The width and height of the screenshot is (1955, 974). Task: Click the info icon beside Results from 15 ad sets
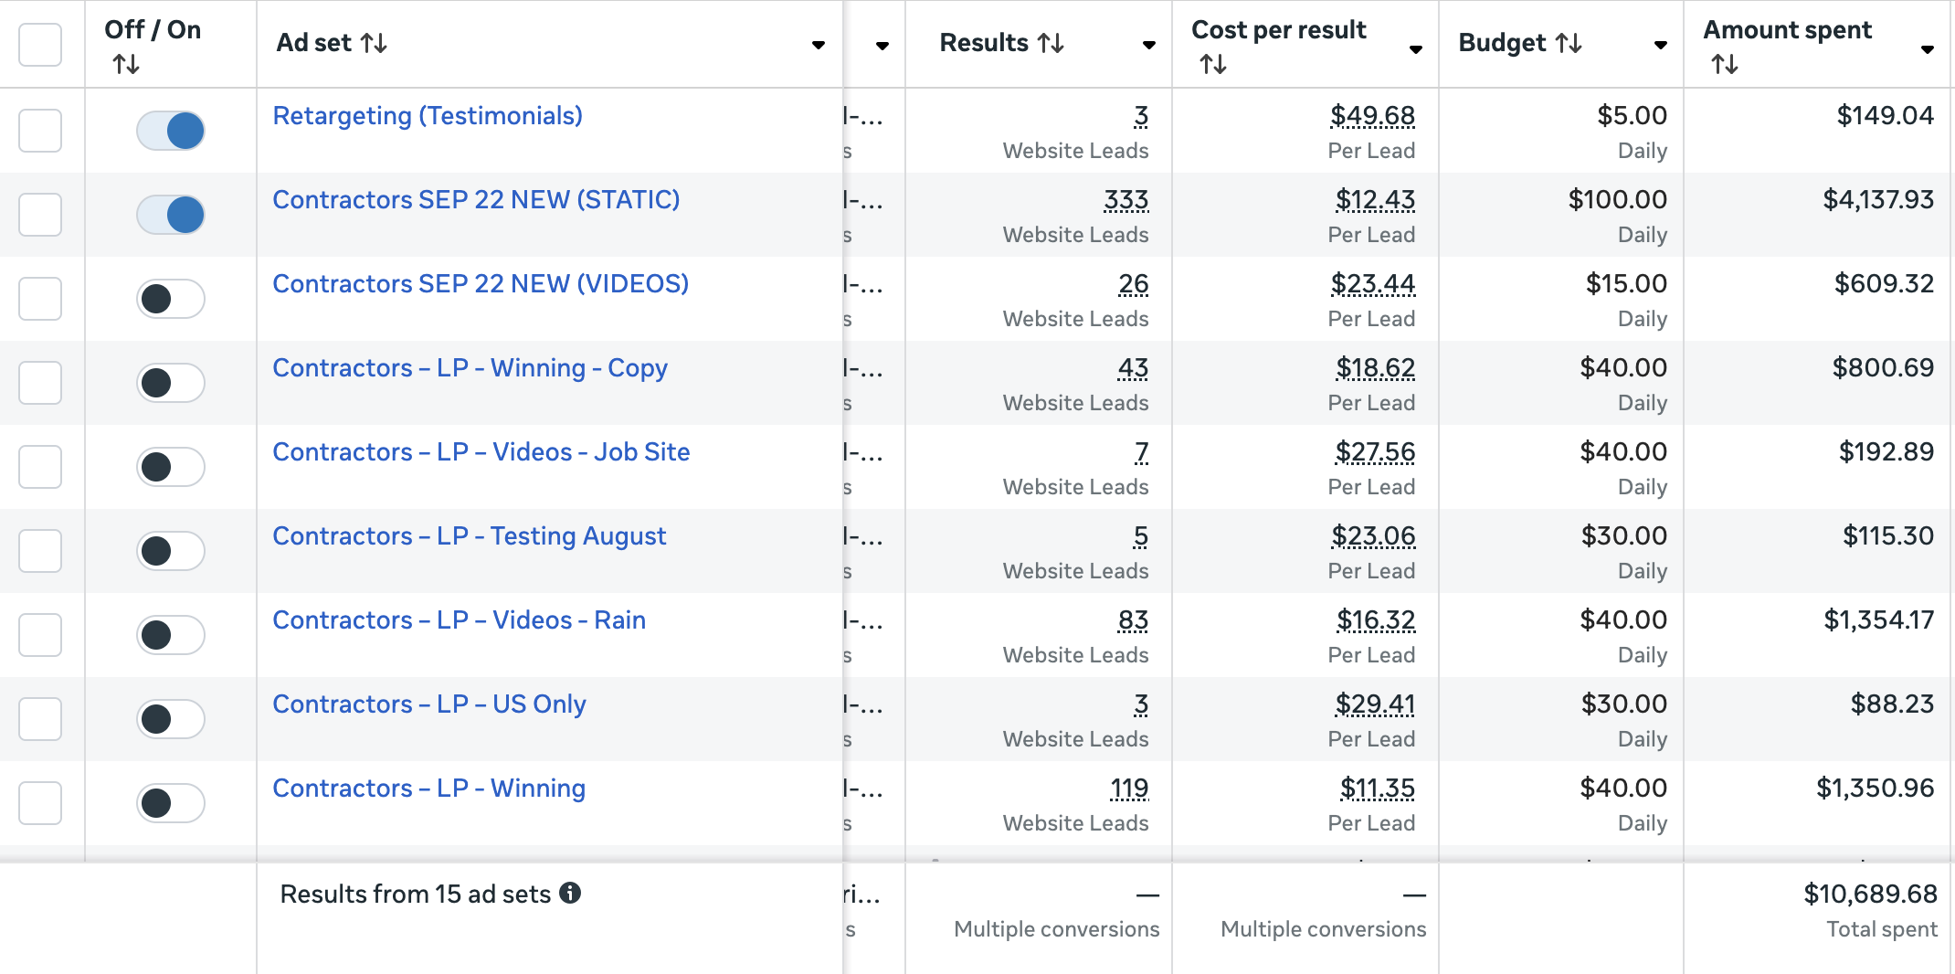tap(570, 893)
